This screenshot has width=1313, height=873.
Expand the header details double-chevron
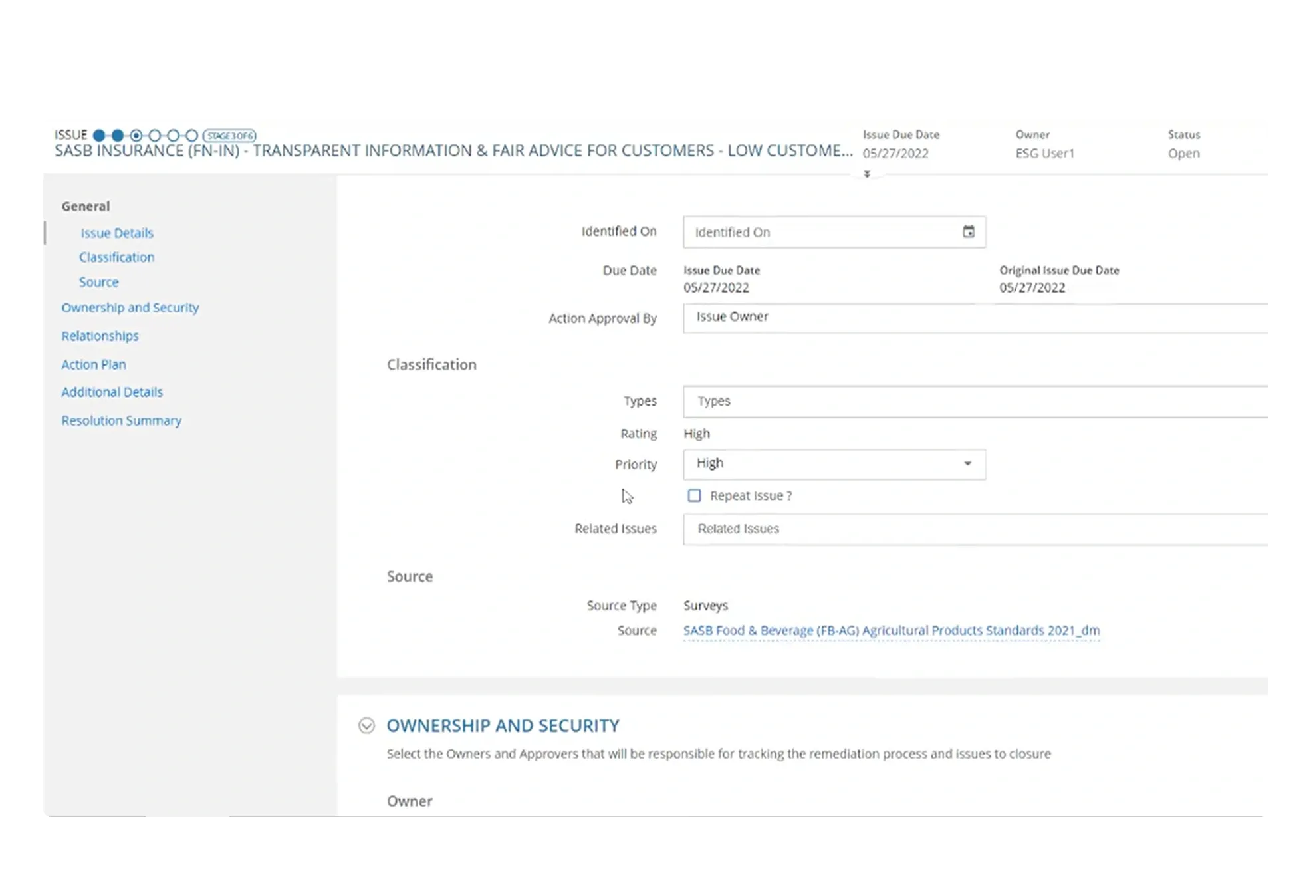click(867, 174)
